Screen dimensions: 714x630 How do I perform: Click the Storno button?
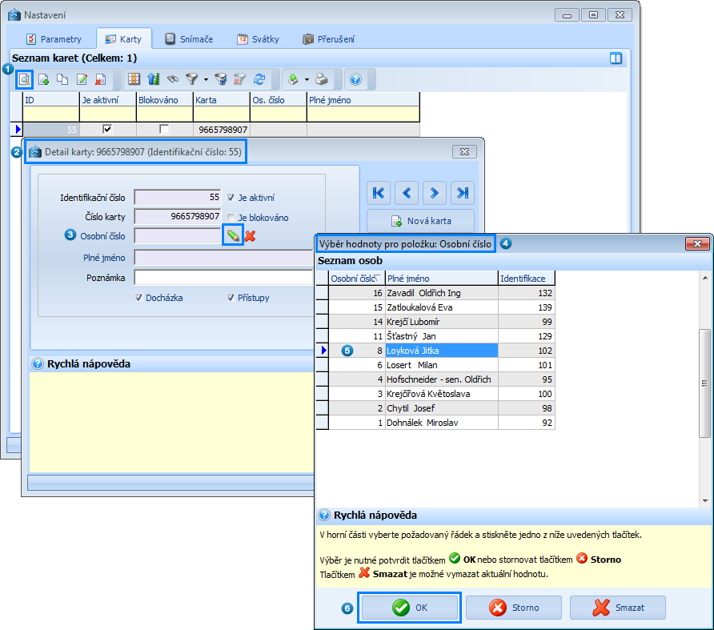click(x=514, y=608)
